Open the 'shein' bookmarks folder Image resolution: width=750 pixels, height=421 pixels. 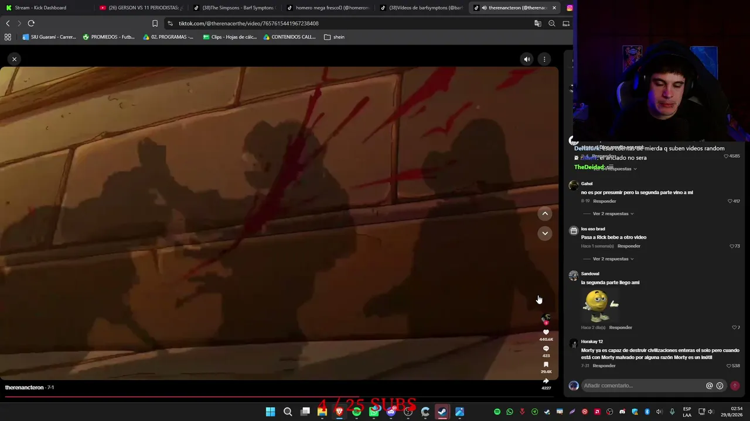(x=334, y=37)
